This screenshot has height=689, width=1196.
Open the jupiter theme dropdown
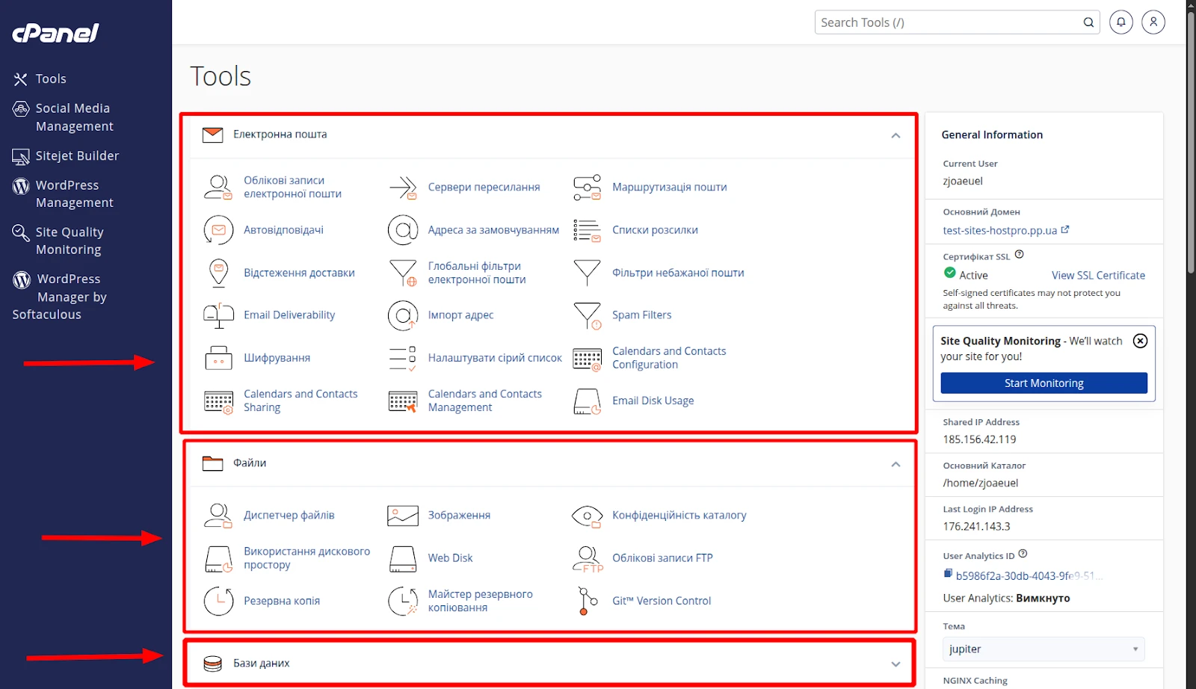tap(1043, 649)
